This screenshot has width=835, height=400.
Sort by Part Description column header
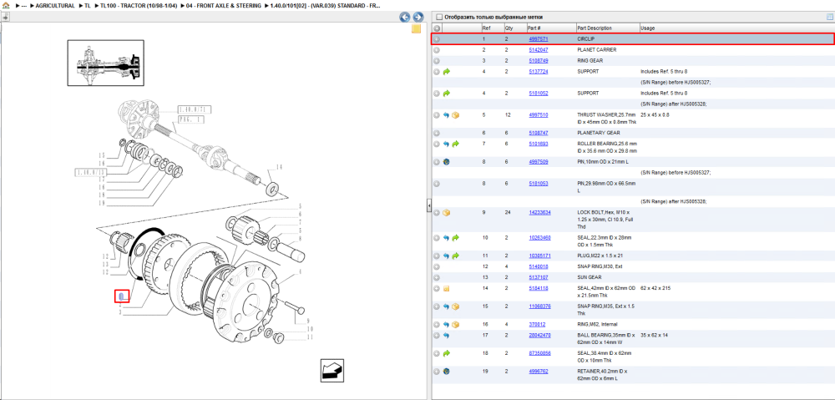pos(595,28)
